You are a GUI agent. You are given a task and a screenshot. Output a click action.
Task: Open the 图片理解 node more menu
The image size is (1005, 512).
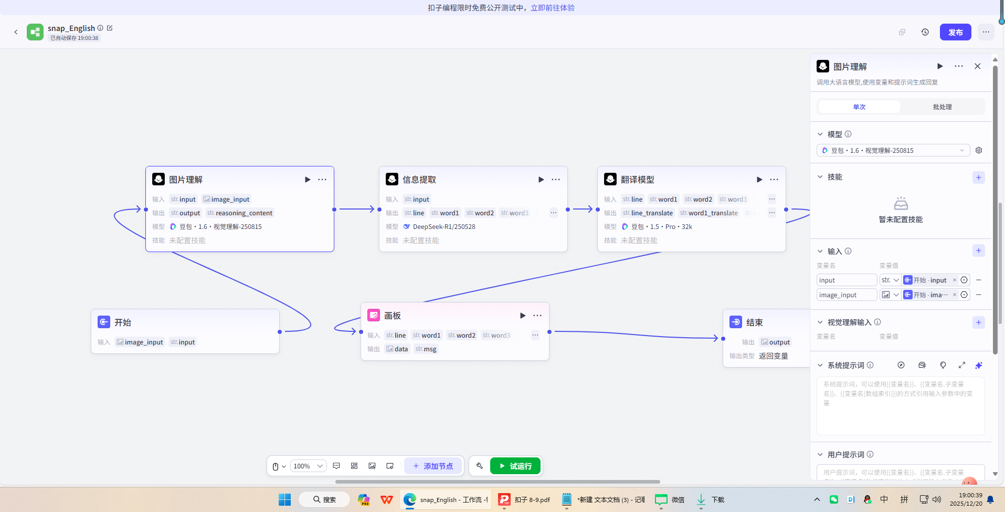click(x=322, y=180)
